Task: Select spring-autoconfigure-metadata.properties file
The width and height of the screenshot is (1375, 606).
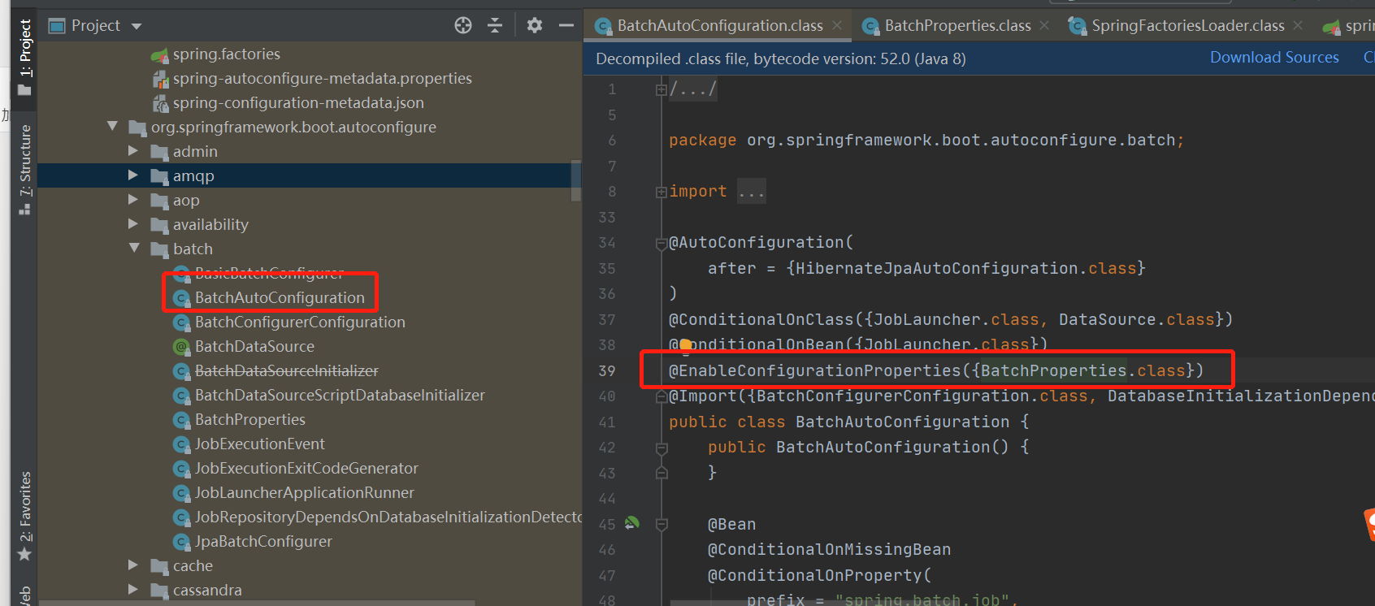Action: coord(322,79)
